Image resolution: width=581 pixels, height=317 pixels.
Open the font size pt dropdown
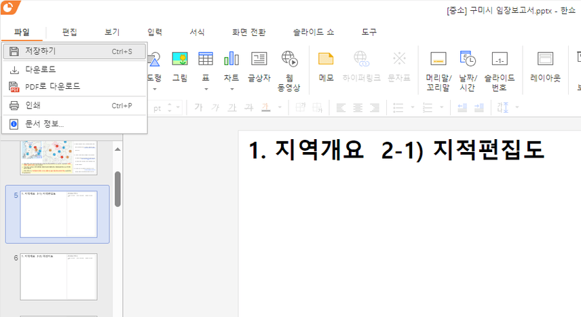tap(179, 108)
